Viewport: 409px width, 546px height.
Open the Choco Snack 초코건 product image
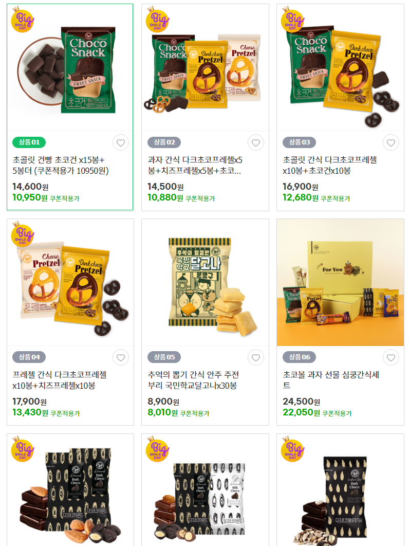(x=70, y=67)
